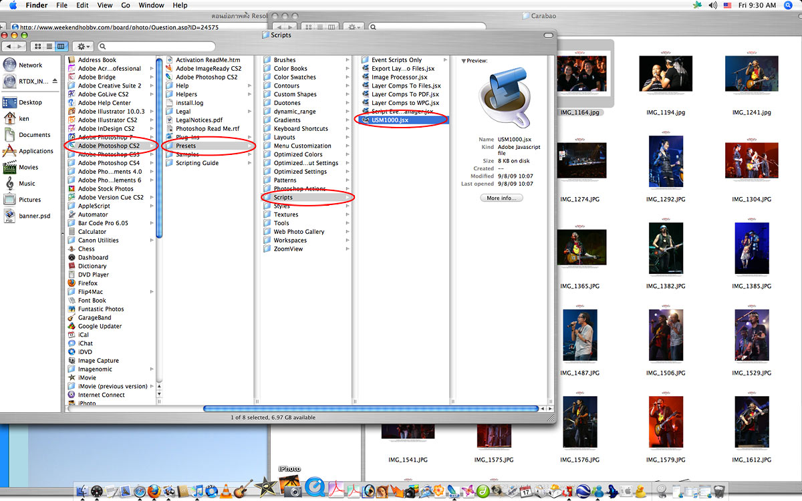Open the Go menu
The image size is (802, 501).
(126, 5)
